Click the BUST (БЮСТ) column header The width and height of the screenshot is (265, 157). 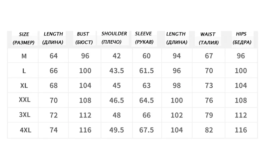point(83,38)
